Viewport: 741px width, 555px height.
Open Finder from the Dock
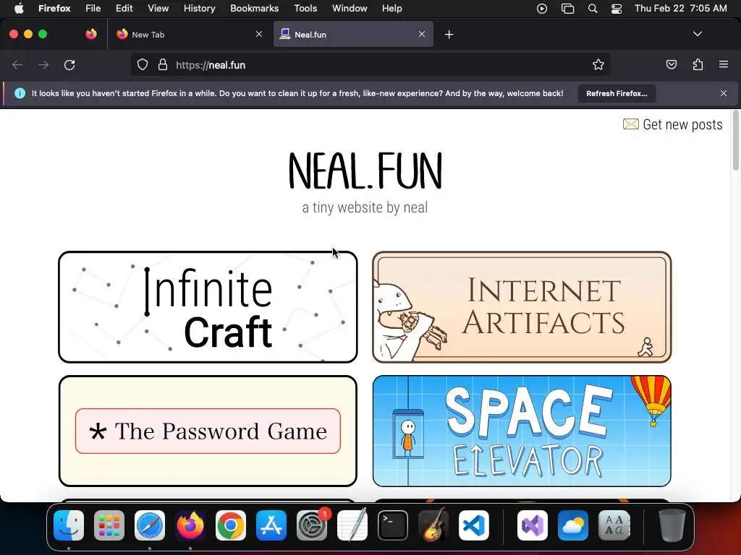69,525
